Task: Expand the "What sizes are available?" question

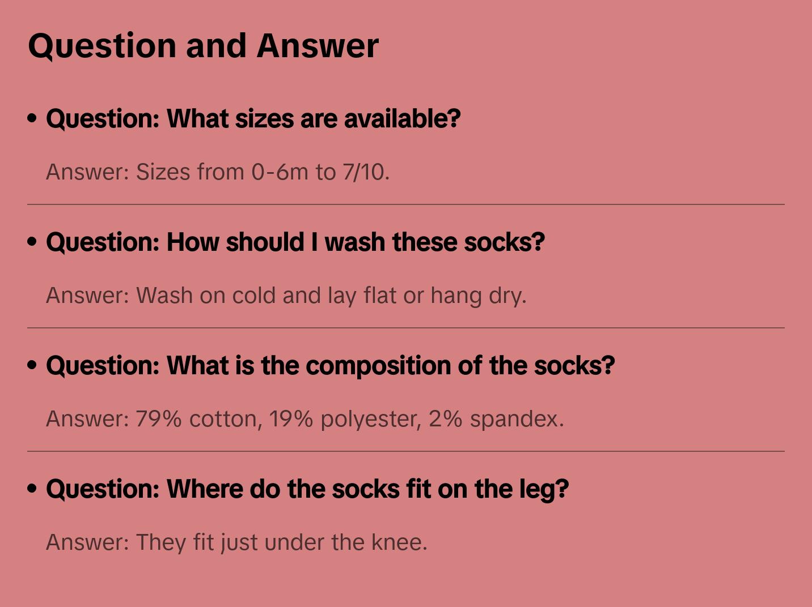Action: coord(253,119)
